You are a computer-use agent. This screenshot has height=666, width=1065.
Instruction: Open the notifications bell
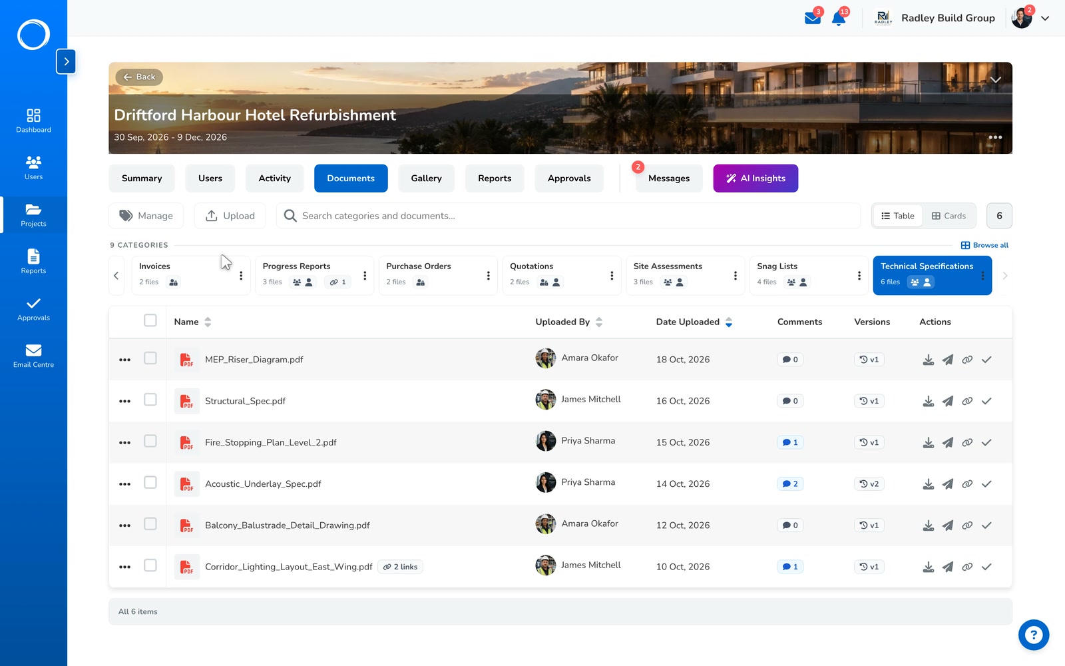839,18
